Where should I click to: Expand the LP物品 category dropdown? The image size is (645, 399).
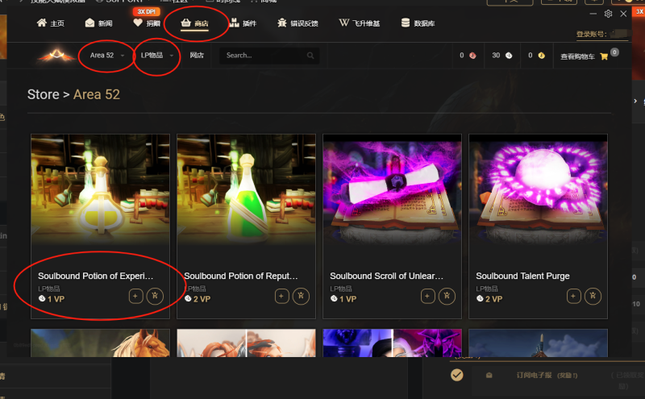(156, 55)
